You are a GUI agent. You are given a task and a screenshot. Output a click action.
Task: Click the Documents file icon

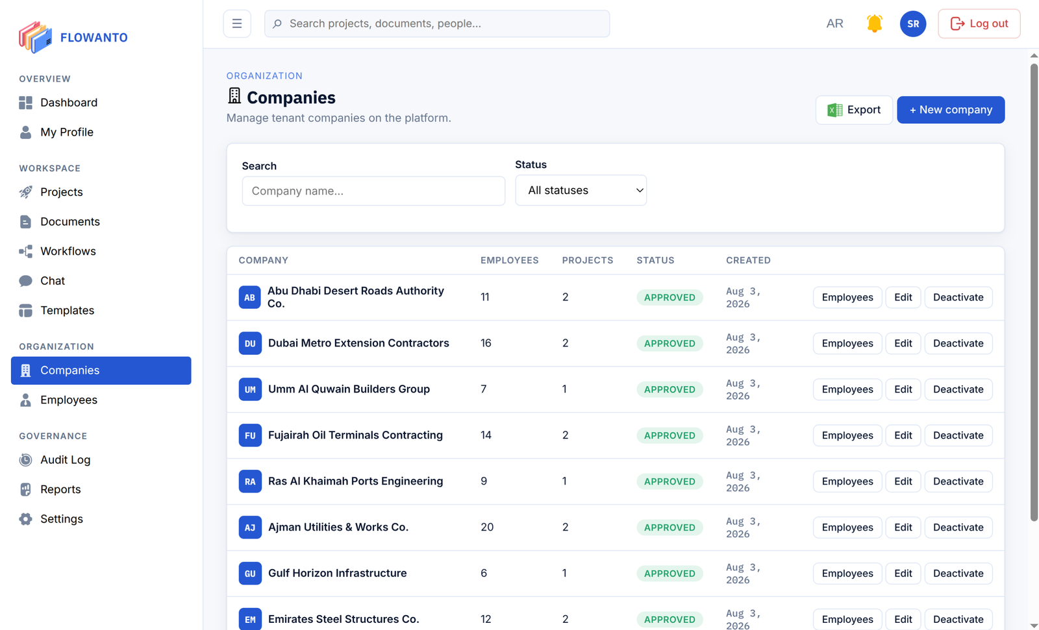(x=25, y=222)
